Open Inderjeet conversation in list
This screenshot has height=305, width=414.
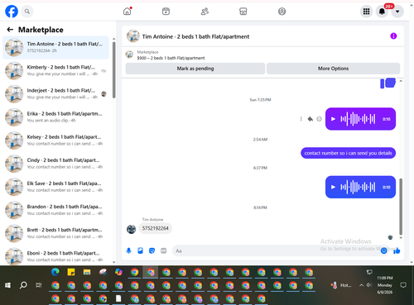coord(55,94)
